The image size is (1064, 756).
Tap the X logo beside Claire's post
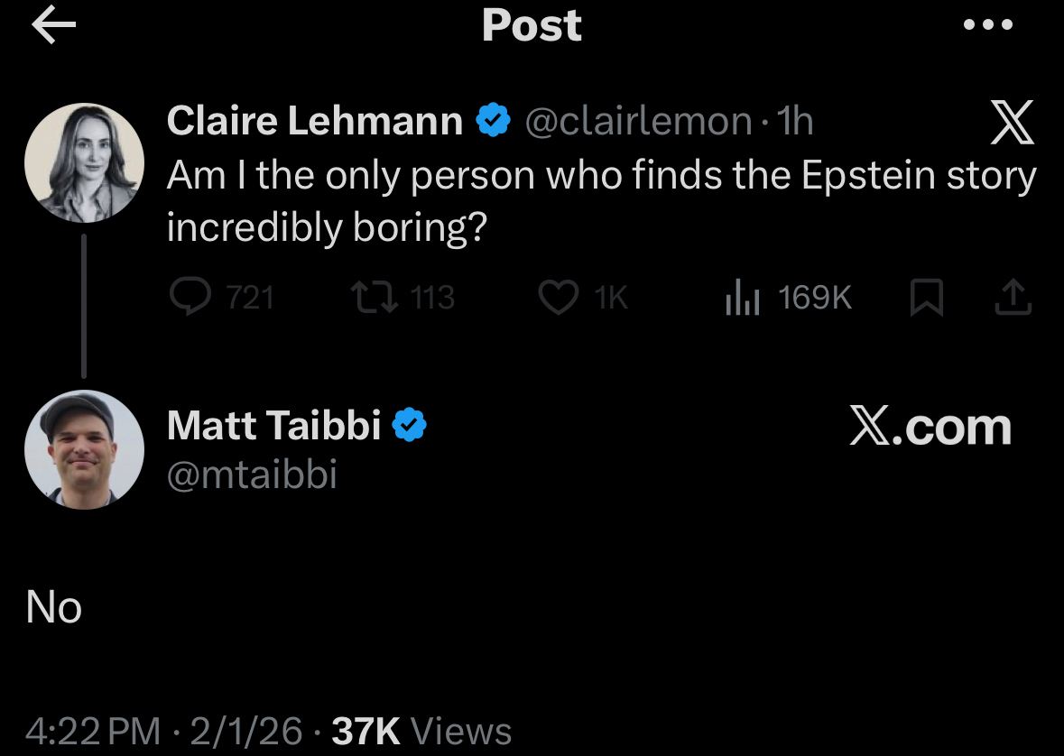[1012, 124]
